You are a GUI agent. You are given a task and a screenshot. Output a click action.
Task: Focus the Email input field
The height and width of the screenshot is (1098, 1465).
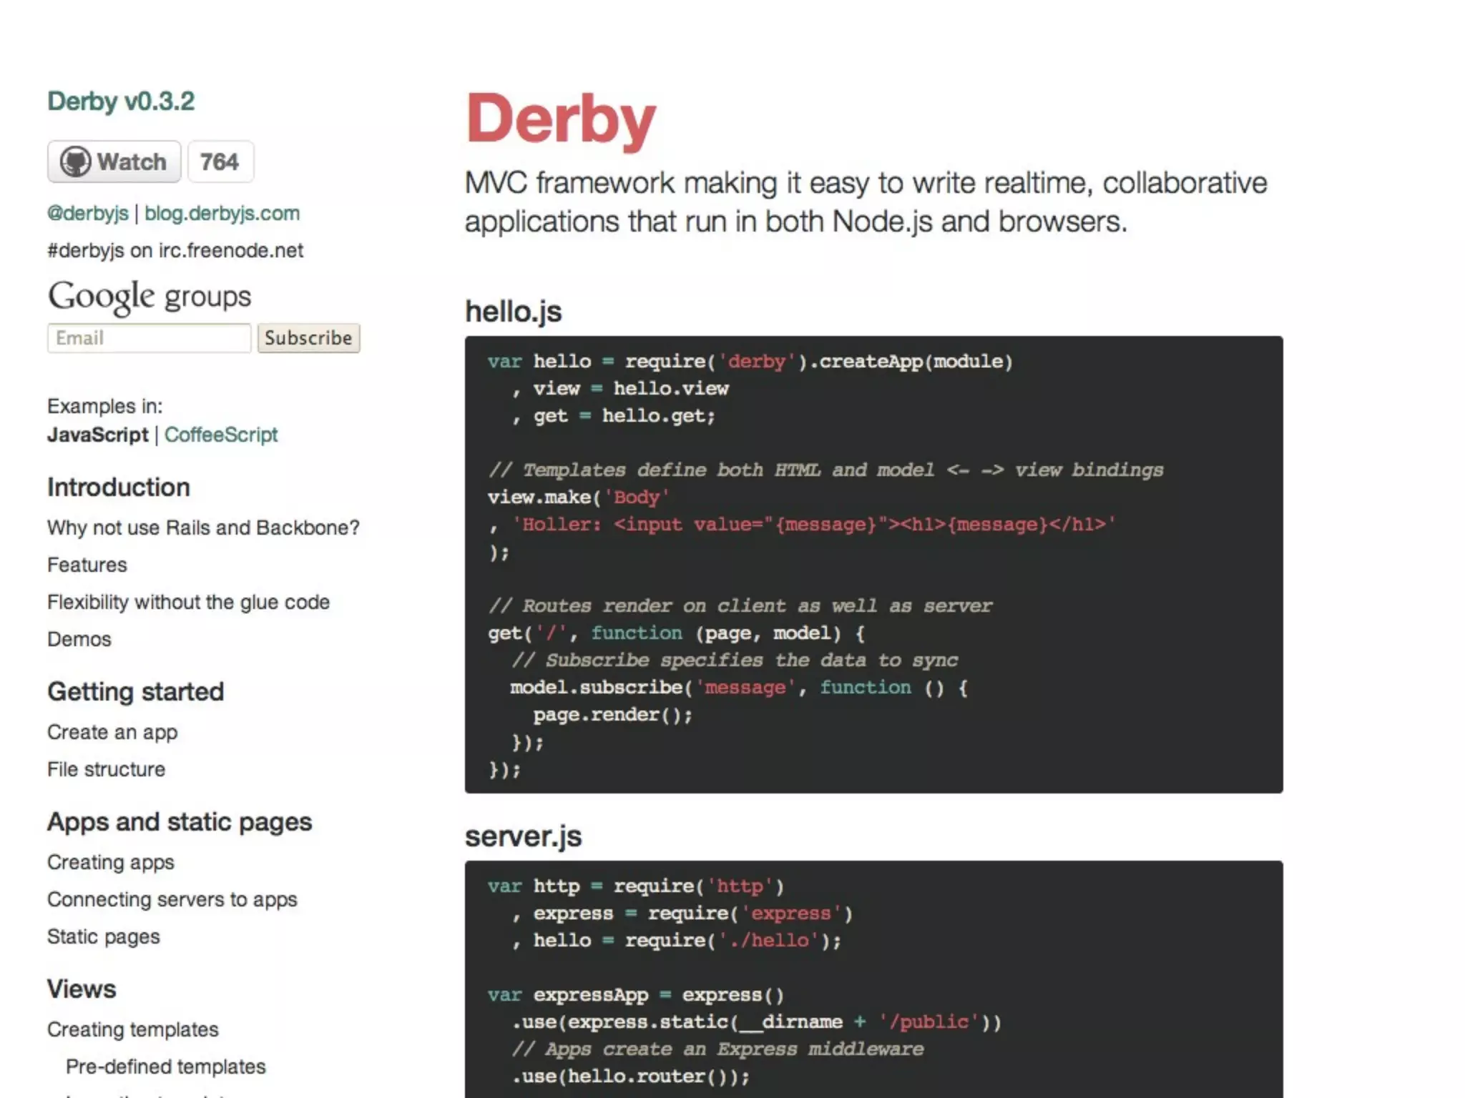(x=149, y=337)
